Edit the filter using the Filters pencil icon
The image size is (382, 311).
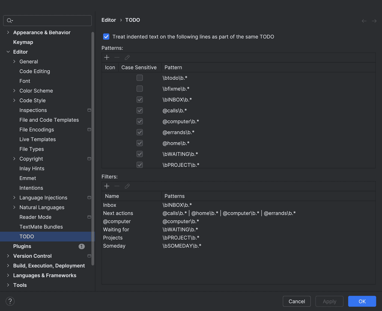[127, 186]
